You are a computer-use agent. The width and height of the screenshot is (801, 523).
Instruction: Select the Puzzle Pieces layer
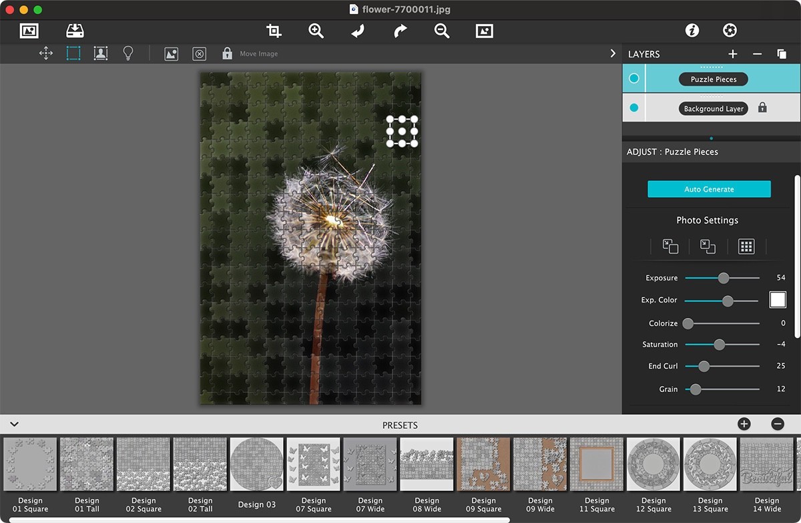point(713,78)
